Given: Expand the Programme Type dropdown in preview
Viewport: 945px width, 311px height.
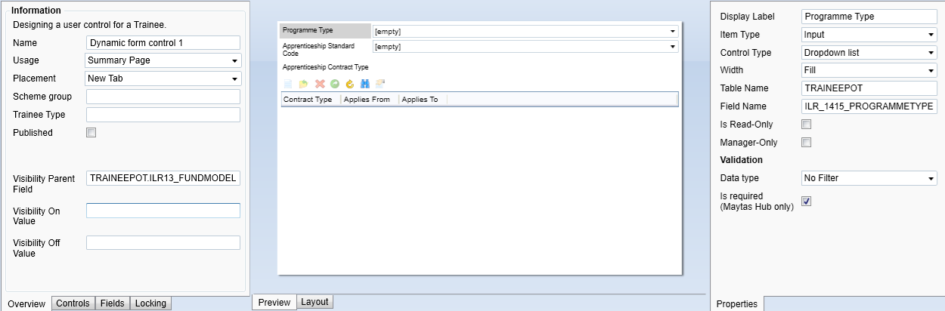Looking at the screenshot, I should (525, 32).
